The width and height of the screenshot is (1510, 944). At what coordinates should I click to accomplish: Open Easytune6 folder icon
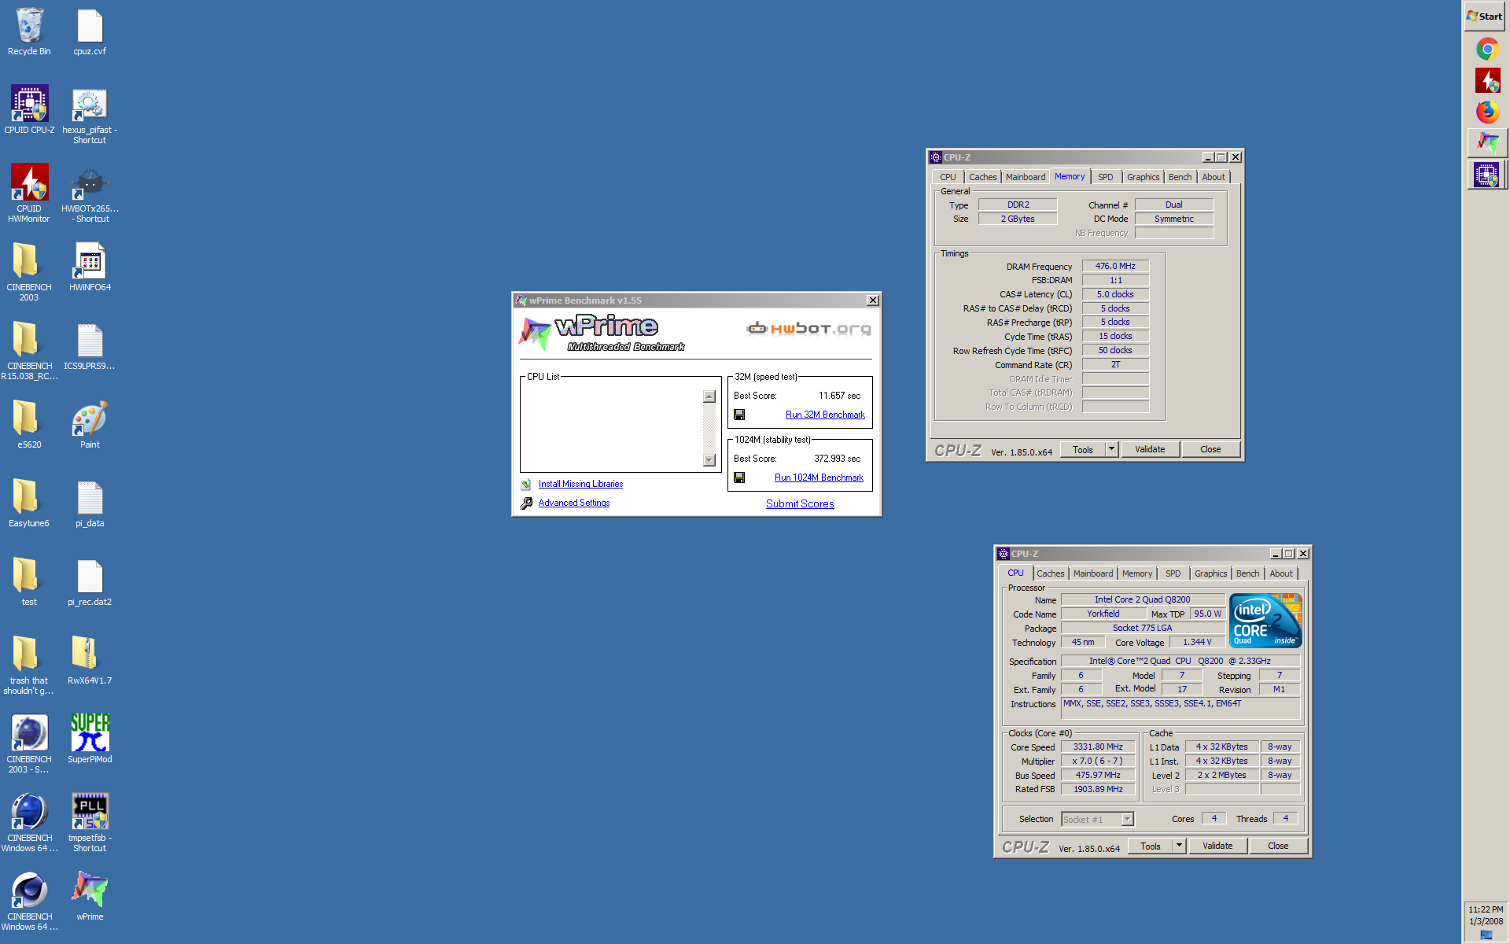click(x=29, y=503)
